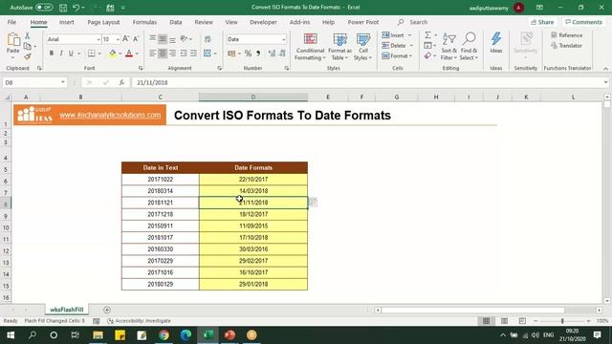Apply percent style format
This screenshot has width=612, height=344.
(x=248, y=54)
